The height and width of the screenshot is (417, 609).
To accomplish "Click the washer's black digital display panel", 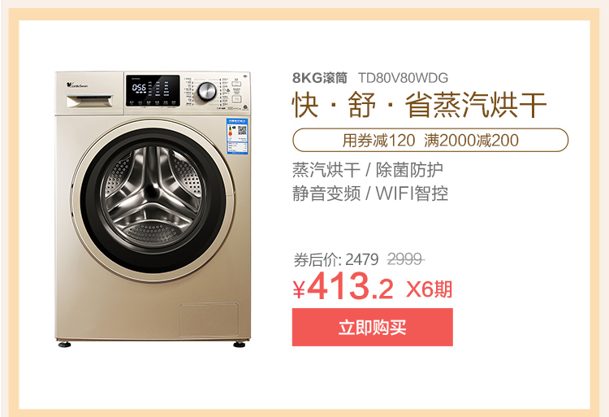I will 153,90.
